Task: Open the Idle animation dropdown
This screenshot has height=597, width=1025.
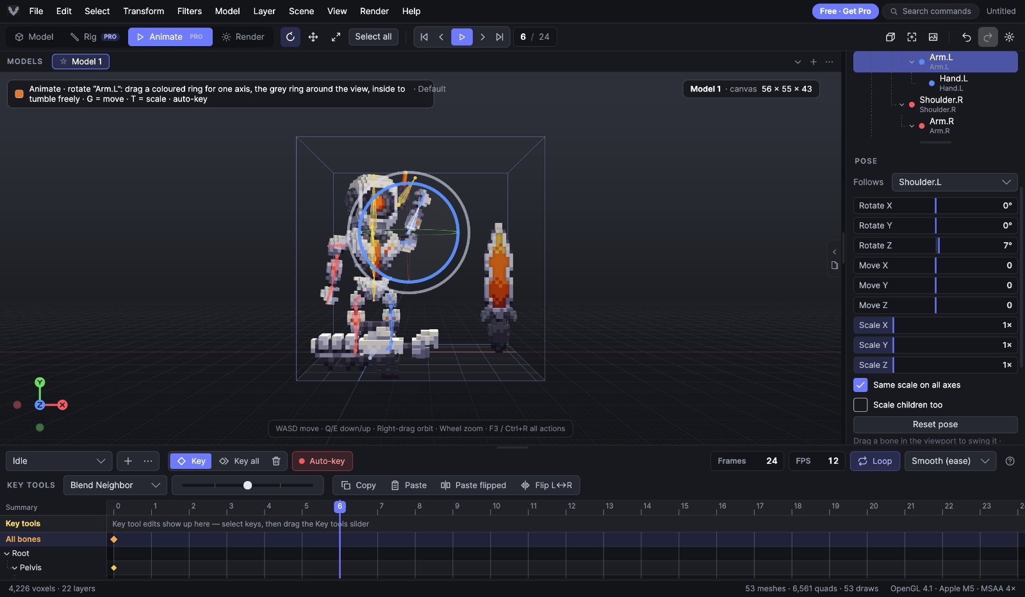Action: pos(59,461)
